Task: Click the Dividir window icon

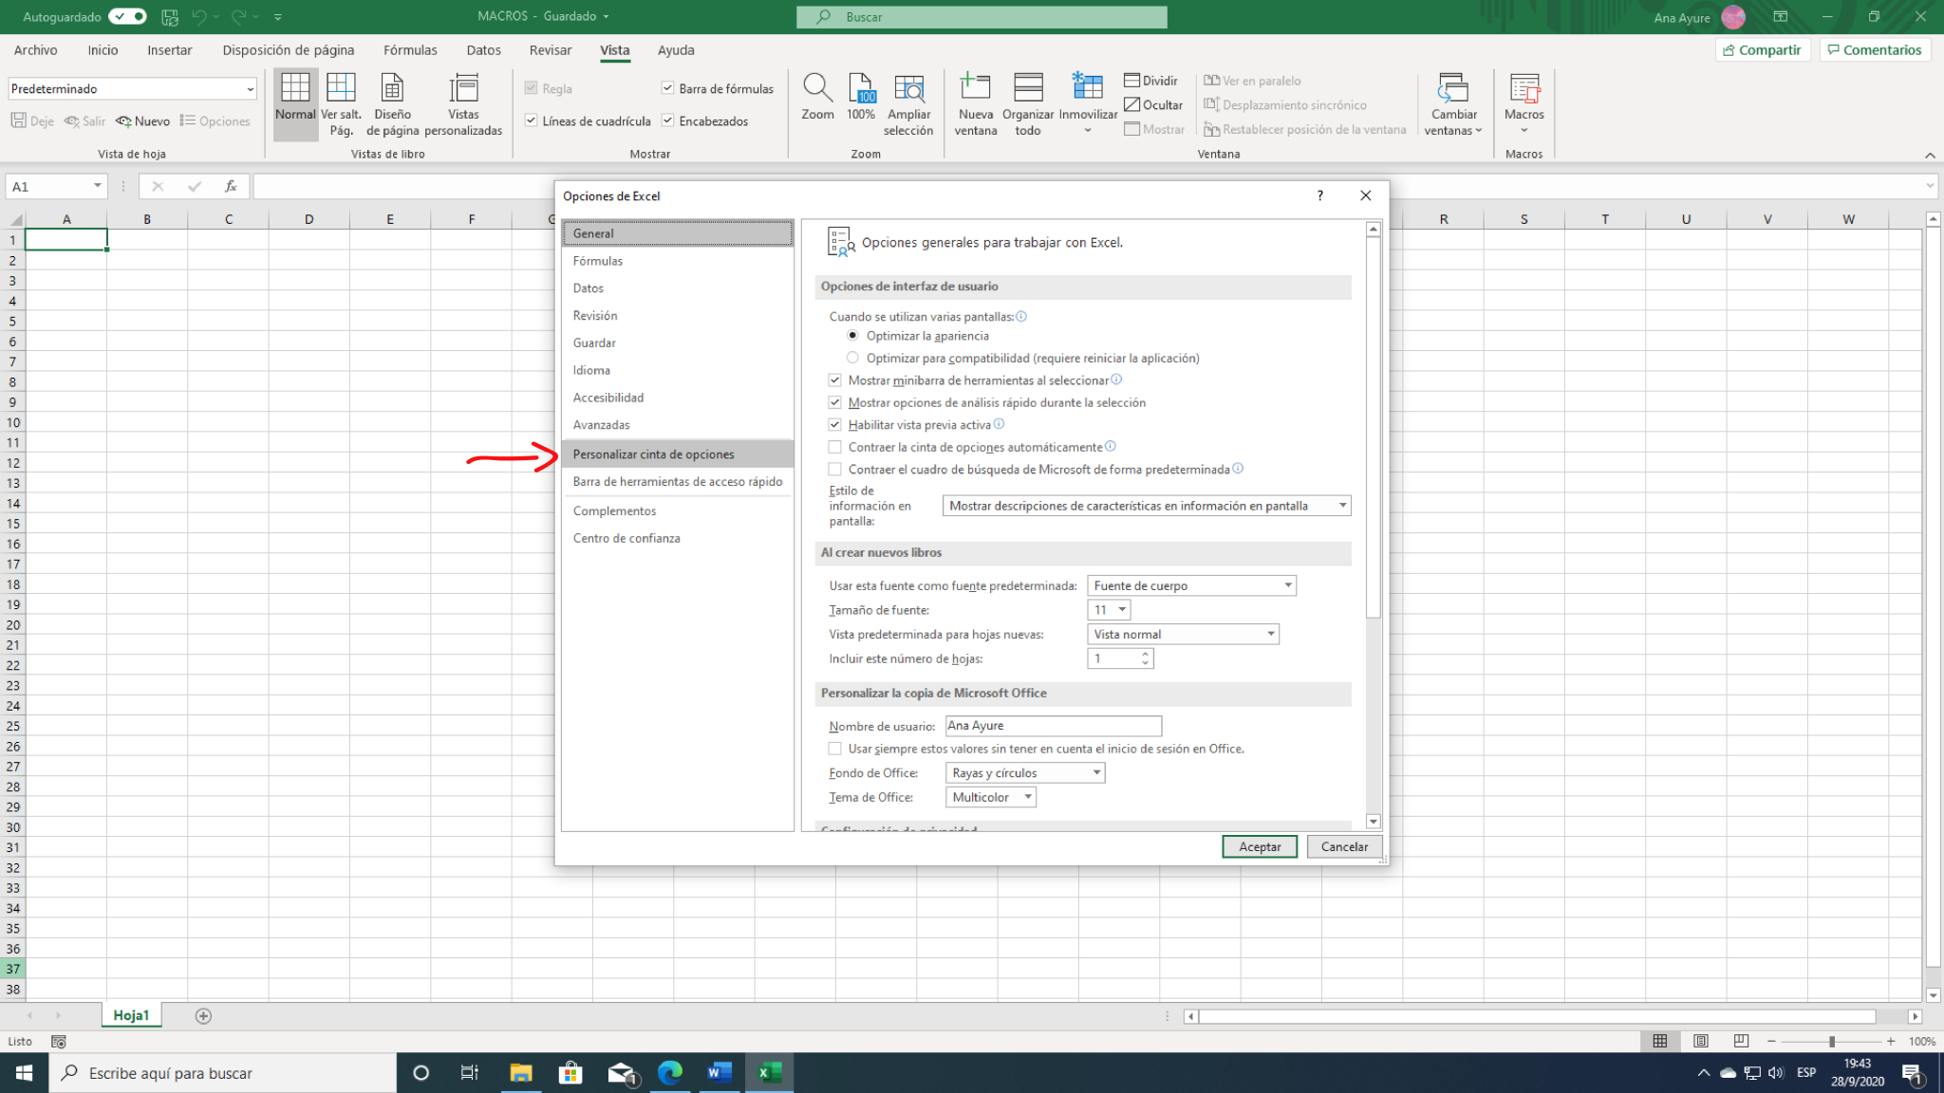Action: pyautogui.click(x=1151, y=81)
